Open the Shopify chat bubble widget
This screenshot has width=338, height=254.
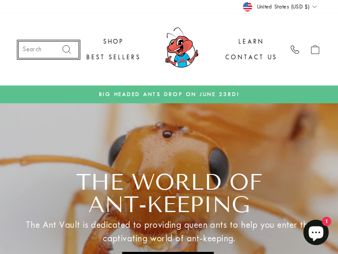pos(316,232)
